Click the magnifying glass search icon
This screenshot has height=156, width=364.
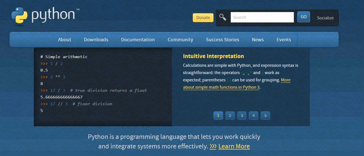click(223, 17)
